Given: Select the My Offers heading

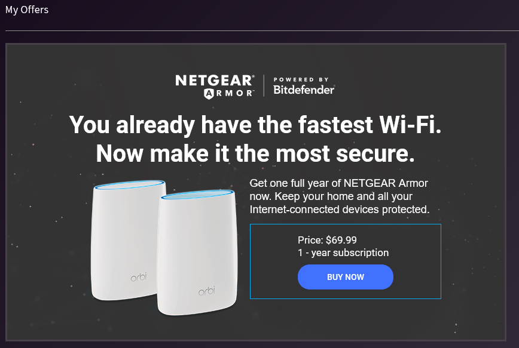Looking at the screenshot, I should (x=26, y=10).
